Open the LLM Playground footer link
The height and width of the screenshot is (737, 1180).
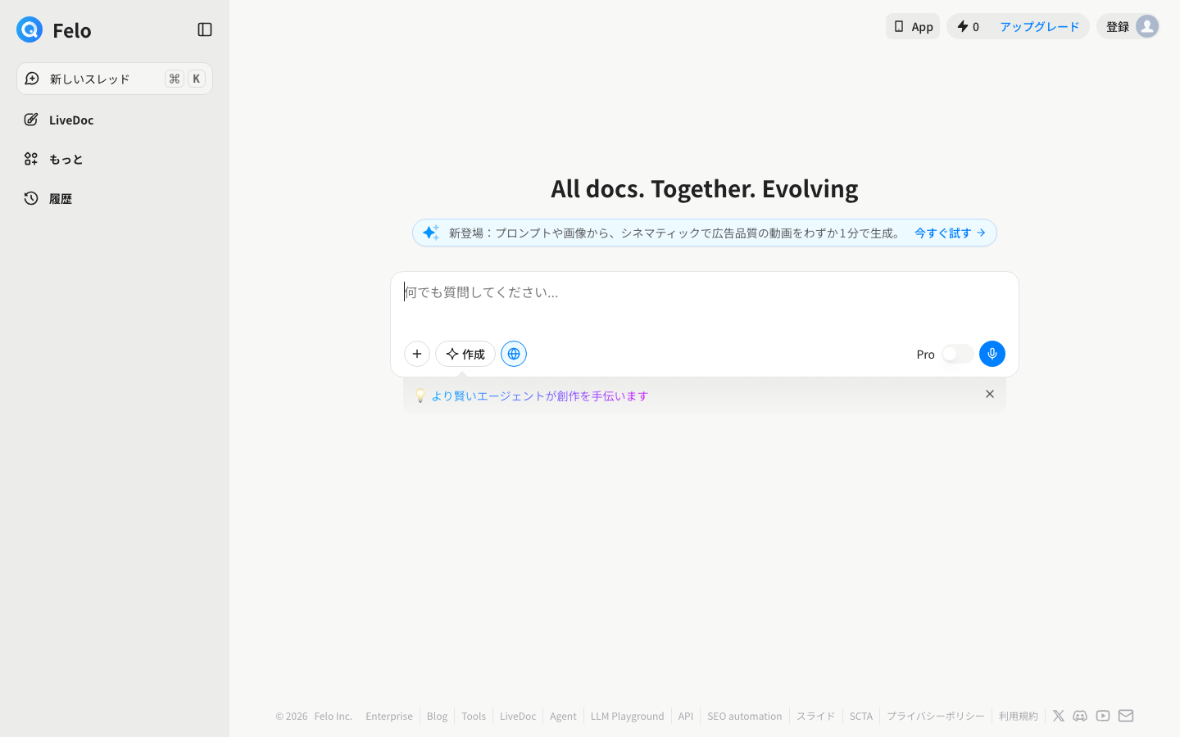[x=628, y=716]
